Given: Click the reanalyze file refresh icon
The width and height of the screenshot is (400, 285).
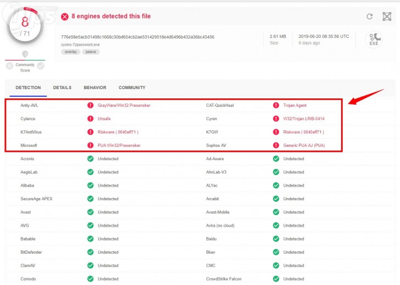Looking at the screenshot, I should click(370, 17).
